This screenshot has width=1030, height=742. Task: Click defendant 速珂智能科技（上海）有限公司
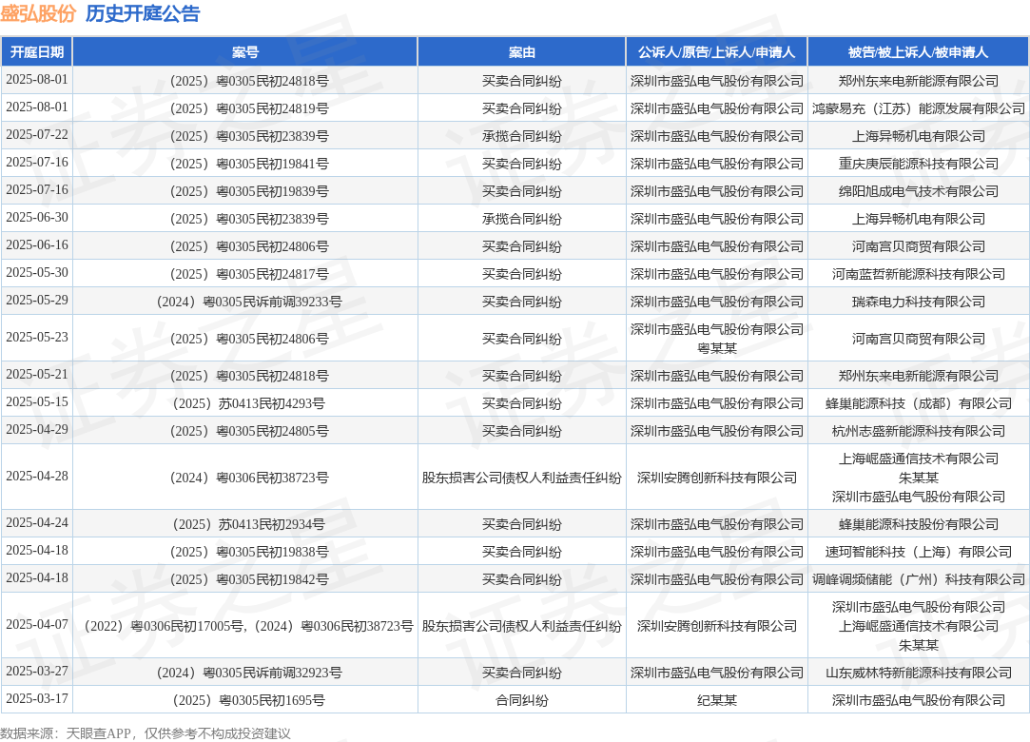[919, 552]
